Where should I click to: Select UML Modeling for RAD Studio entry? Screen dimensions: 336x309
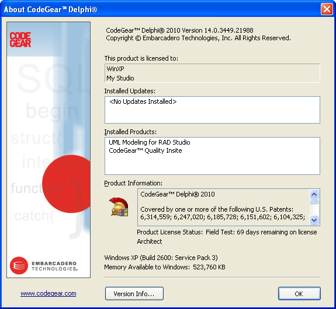coord(150,142)
